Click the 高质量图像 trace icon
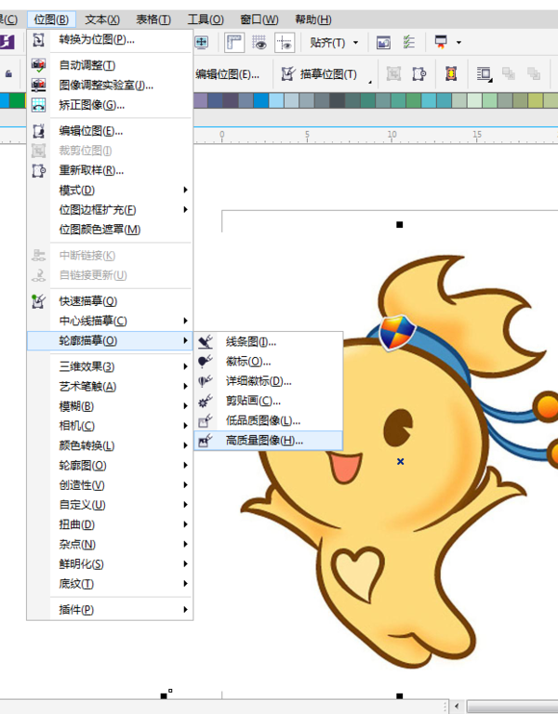This screenshot has width=558, height=714. [206, 441]
